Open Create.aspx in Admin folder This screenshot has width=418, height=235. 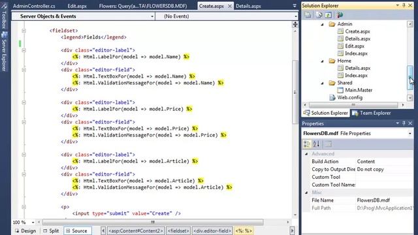[x=357, y=31]
